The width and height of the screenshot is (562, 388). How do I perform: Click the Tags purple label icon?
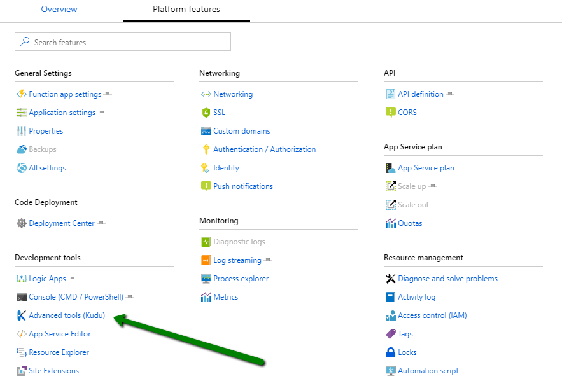pyautogui.click(x=391, y=334)
